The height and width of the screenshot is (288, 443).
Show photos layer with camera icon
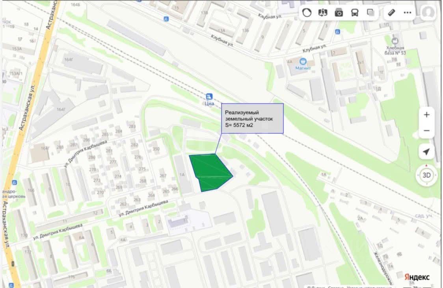tap(339, 13)
